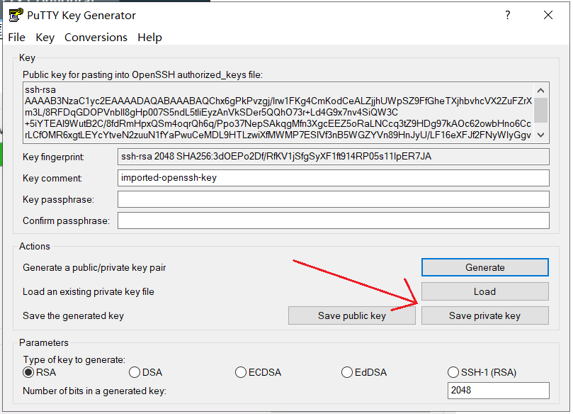Click Save private key

[485, 315]
